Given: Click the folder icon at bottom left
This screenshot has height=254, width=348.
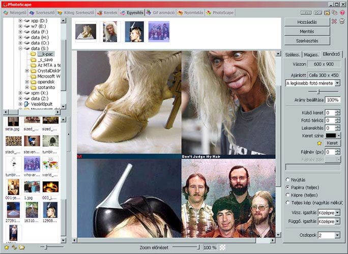Looking at the screenshot, I should point(22,247).
